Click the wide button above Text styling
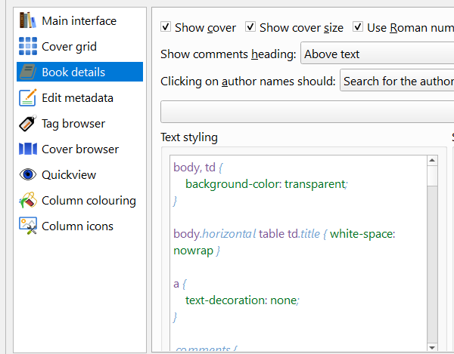The height and width of the screenshot is (354, 454). tap(306, 111)
